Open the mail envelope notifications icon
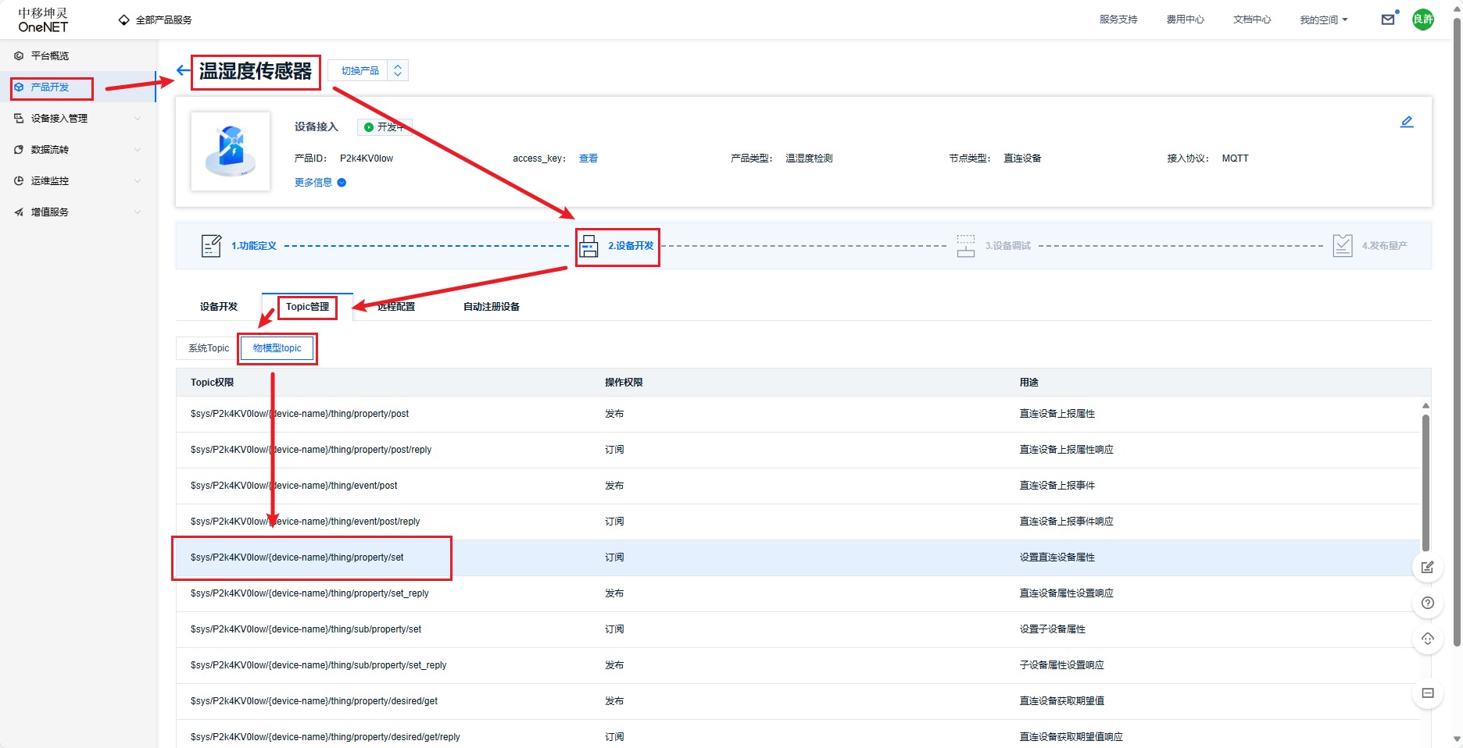 (1387, 20)
